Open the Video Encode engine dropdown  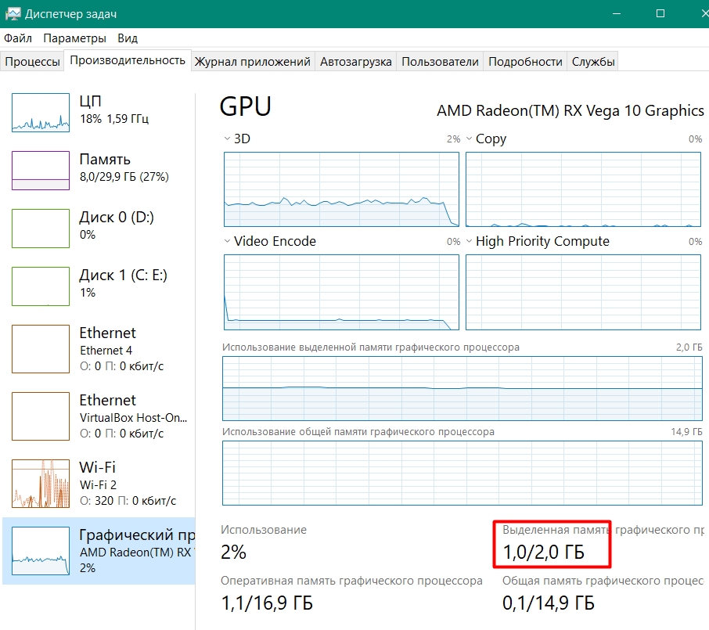(228, 241)
